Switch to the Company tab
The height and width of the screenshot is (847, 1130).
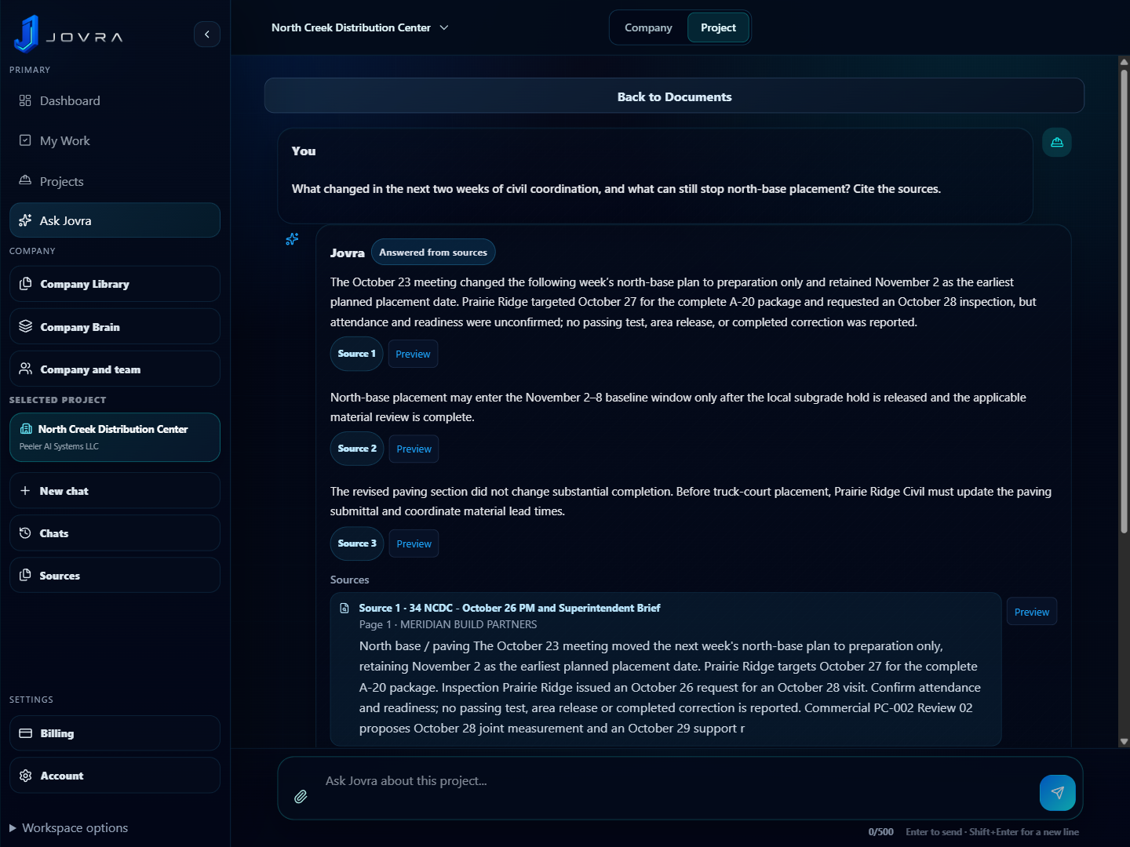pyautogui.click(x=648, y=27)
